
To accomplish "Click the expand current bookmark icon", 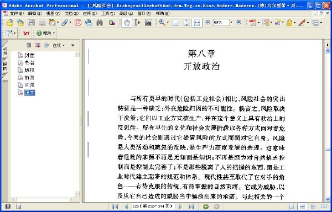I will coord(46,45).
